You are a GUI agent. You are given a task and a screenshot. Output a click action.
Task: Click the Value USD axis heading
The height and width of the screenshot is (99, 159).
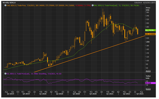148,77
